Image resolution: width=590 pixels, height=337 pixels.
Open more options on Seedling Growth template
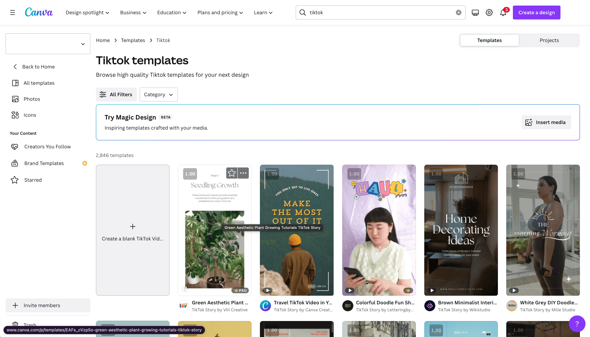pyautogui.click(x=243, y=173)
